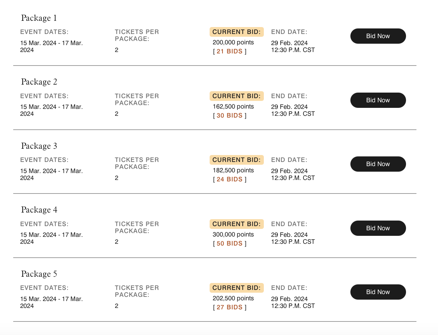The width and height of the screenshot is (438, 335).
Task: Click the Package 4 title
Action: [39, 210]
